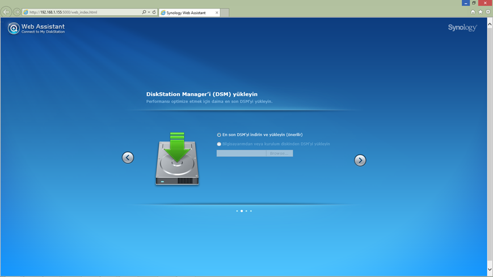
Task: Go to the previous setup step arrow
Action: (x=128, y=157)
